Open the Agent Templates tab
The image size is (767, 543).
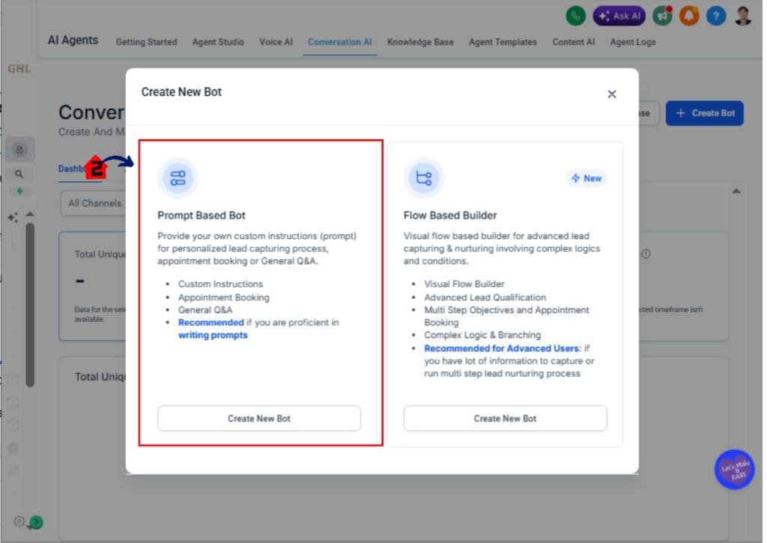(503, 42)
